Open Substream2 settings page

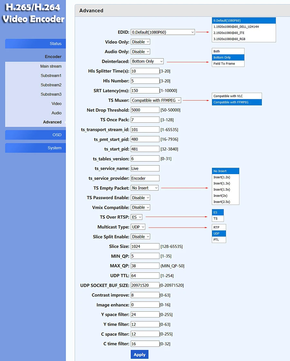pos(51,85)
